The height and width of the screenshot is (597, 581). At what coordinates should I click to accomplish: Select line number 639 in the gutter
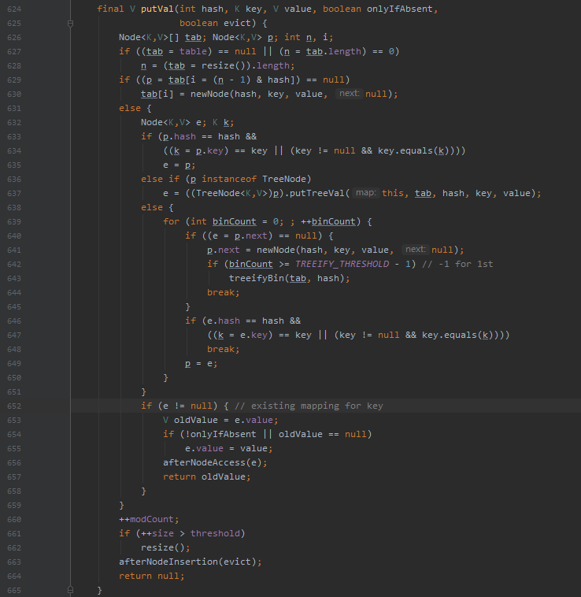click(14, 222)
